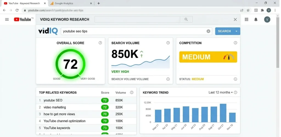The height and width of the screenshot is (137, 281).
Task: Open the Last 12 months dropdown
Action: [221, 92]
